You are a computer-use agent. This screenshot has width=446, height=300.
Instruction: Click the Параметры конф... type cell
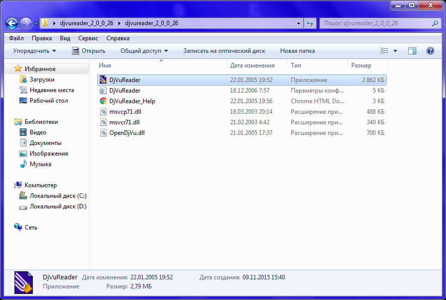pyautogui.click(x=317, y=90)
